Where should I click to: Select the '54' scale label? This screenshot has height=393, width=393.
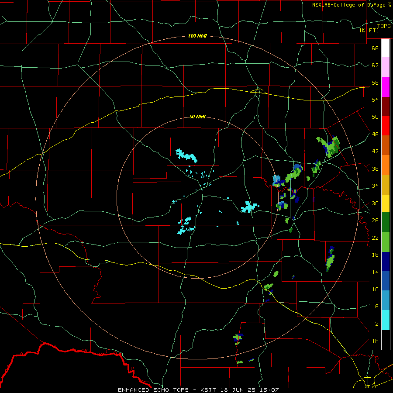(x=375, y=100)
